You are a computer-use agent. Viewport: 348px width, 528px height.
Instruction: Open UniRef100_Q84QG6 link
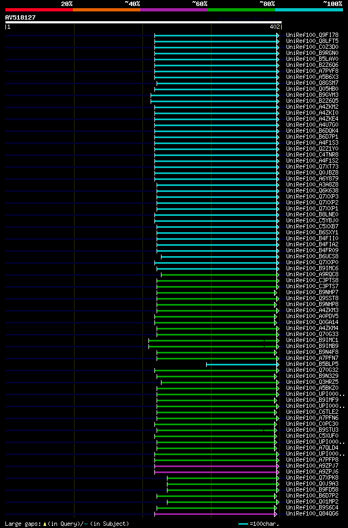312,514
